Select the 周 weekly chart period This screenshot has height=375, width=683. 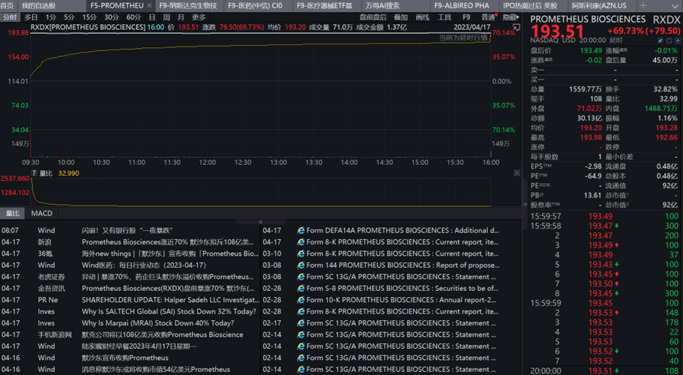coord(166,17)
